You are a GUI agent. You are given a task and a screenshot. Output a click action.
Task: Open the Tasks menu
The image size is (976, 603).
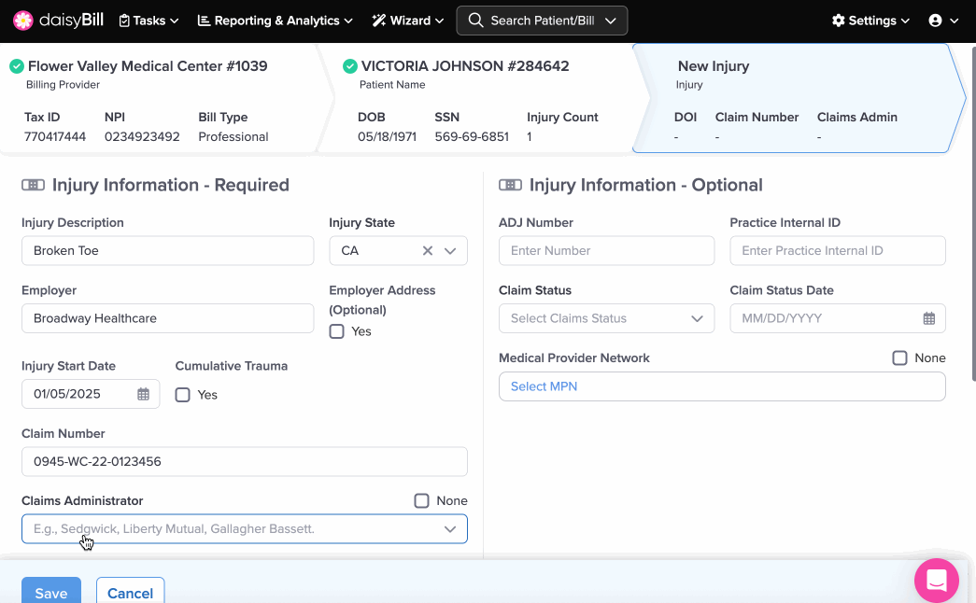149,21
